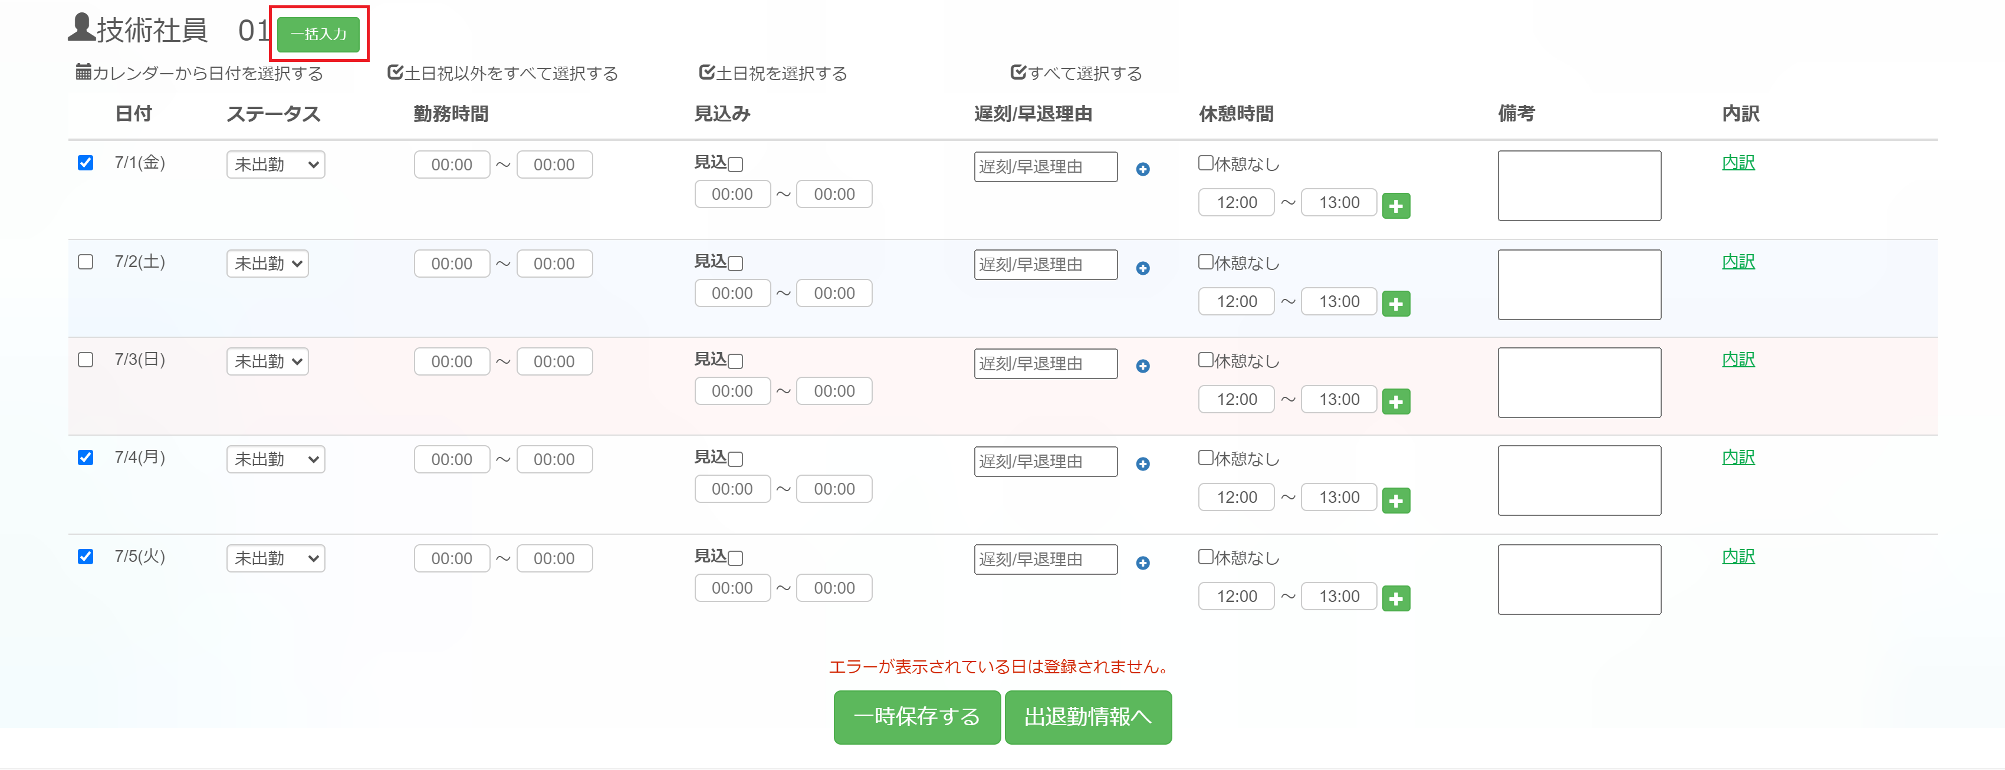
Task: Click green plus icon in 7/5 break row
Action: pyautogui.click(x=1396, y=598)
